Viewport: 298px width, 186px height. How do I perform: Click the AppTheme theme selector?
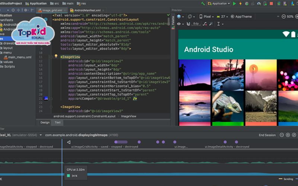coord(241,16)
